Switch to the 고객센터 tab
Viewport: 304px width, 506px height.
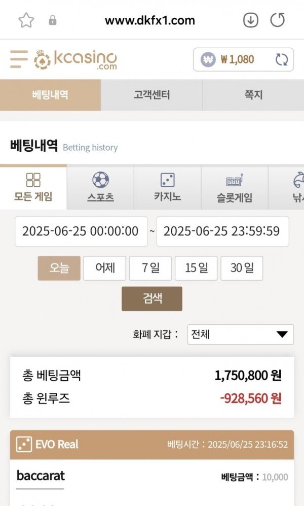[x=151, y=95]
